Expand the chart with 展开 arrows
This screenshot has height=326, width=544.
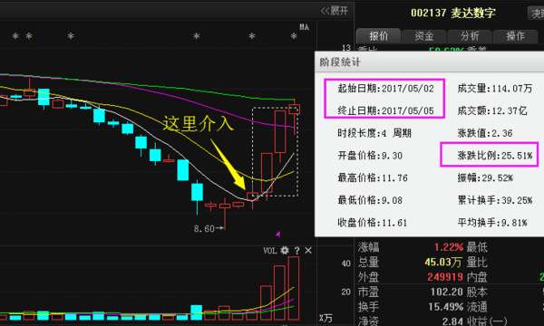(334, 11)
